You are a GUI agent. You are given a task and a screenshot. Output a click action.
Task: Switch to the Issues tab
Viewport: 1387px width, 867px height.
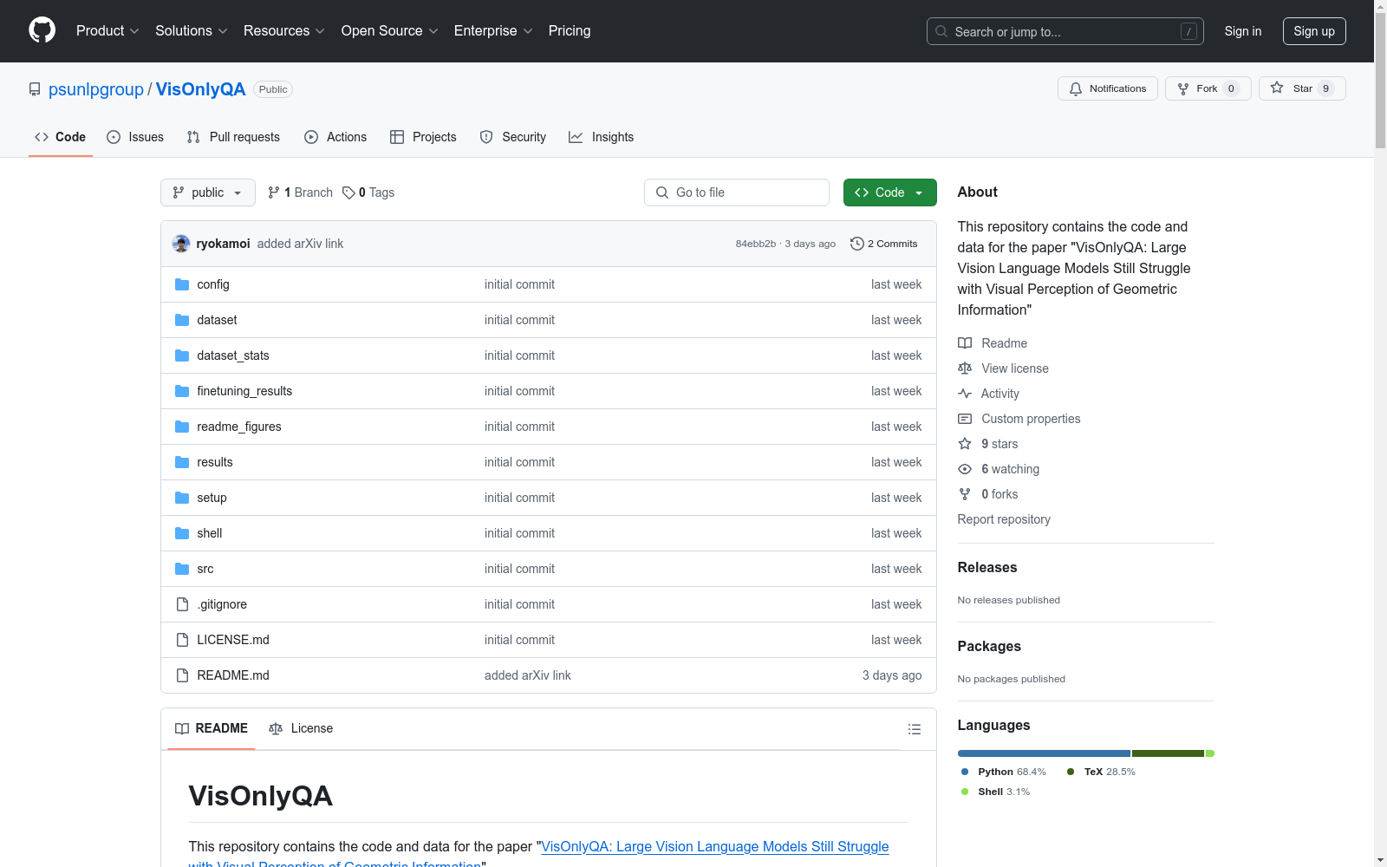(135, 136)
